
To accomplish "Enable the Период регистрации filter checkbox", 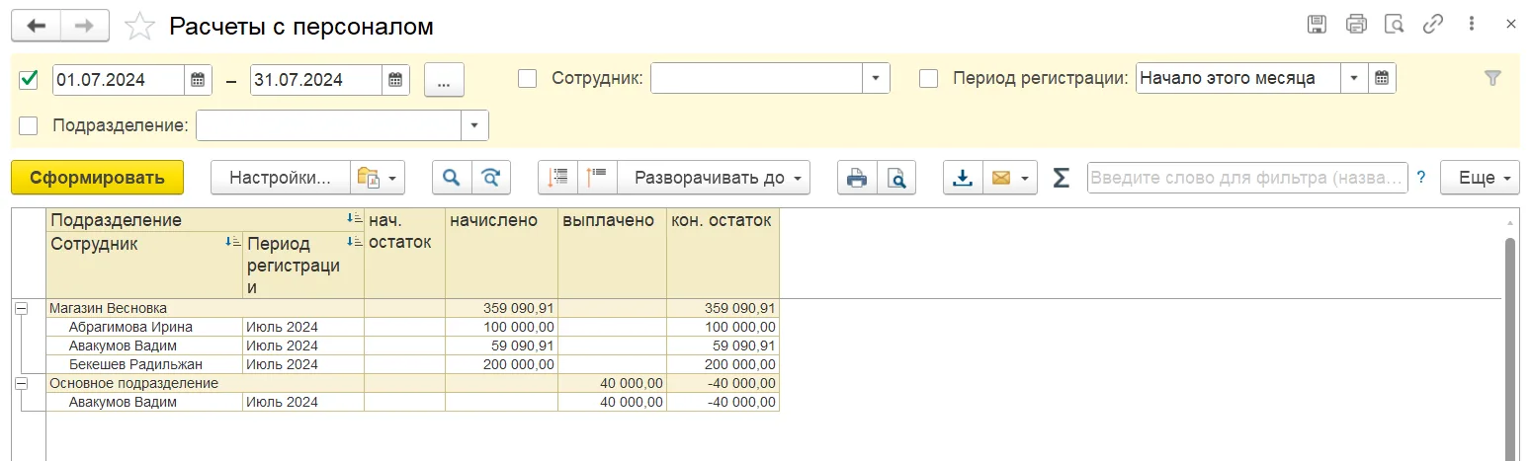I will click(x=929, y=78).
